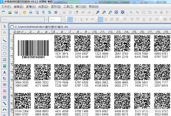Open print preview icon
The width and height of the screenshot is (171, 116).
(37, 13)
